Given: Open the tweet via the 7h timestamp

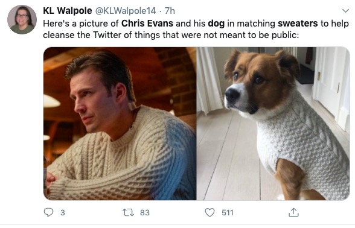Looking at the screenshot, I should (x=170, y=11).
